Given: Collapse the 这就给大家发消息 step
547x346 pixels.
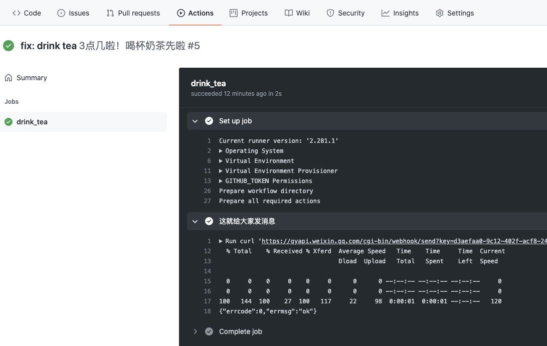Looking at the screenshot, I should point(195,221).
